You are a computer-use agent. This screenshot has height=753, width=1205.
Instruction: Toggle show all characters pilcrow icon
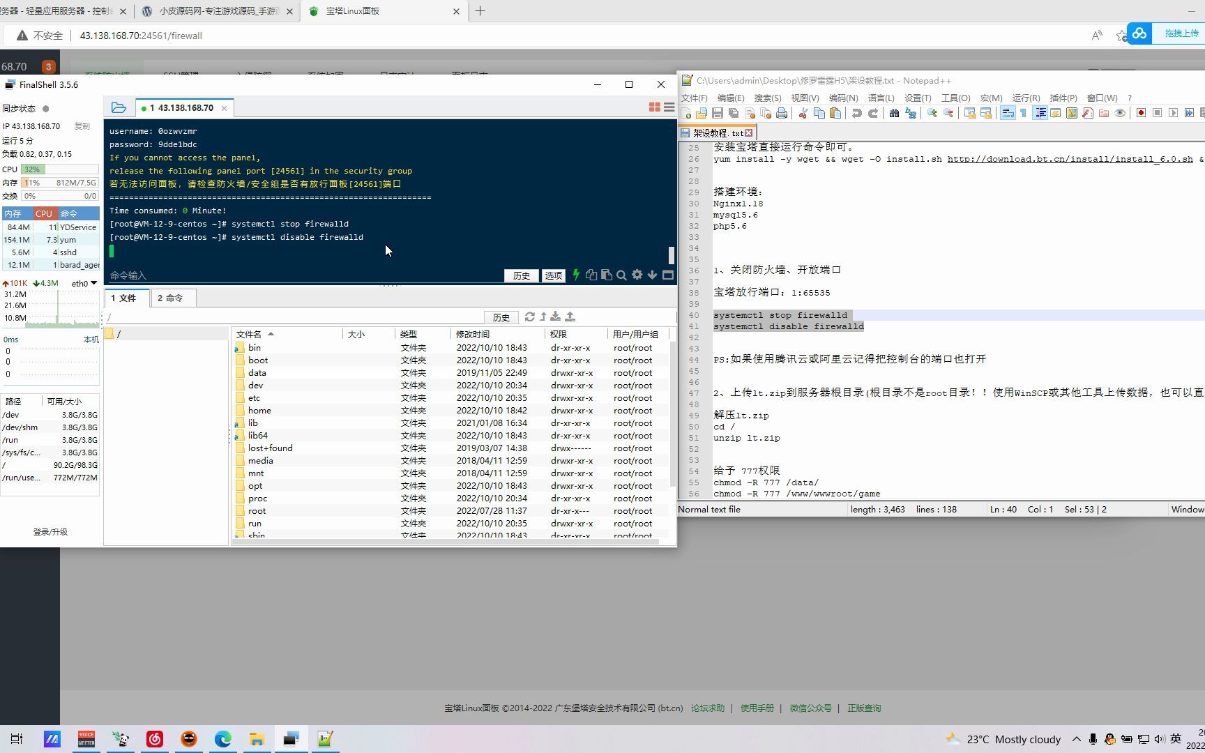(x=1023, y=113)
